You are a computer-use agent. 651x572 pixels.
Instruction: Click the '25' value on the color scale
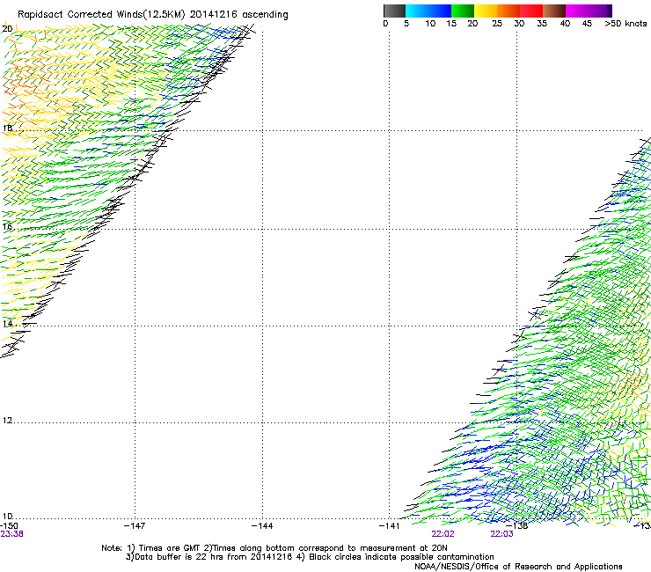click(497, 24)
